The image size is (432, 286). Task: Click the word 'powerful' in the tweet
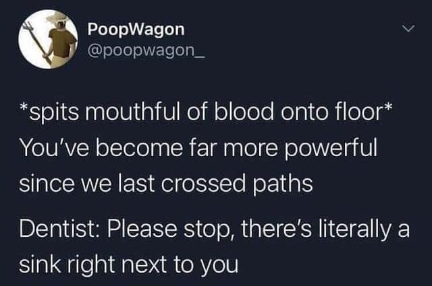coord(332,149)
